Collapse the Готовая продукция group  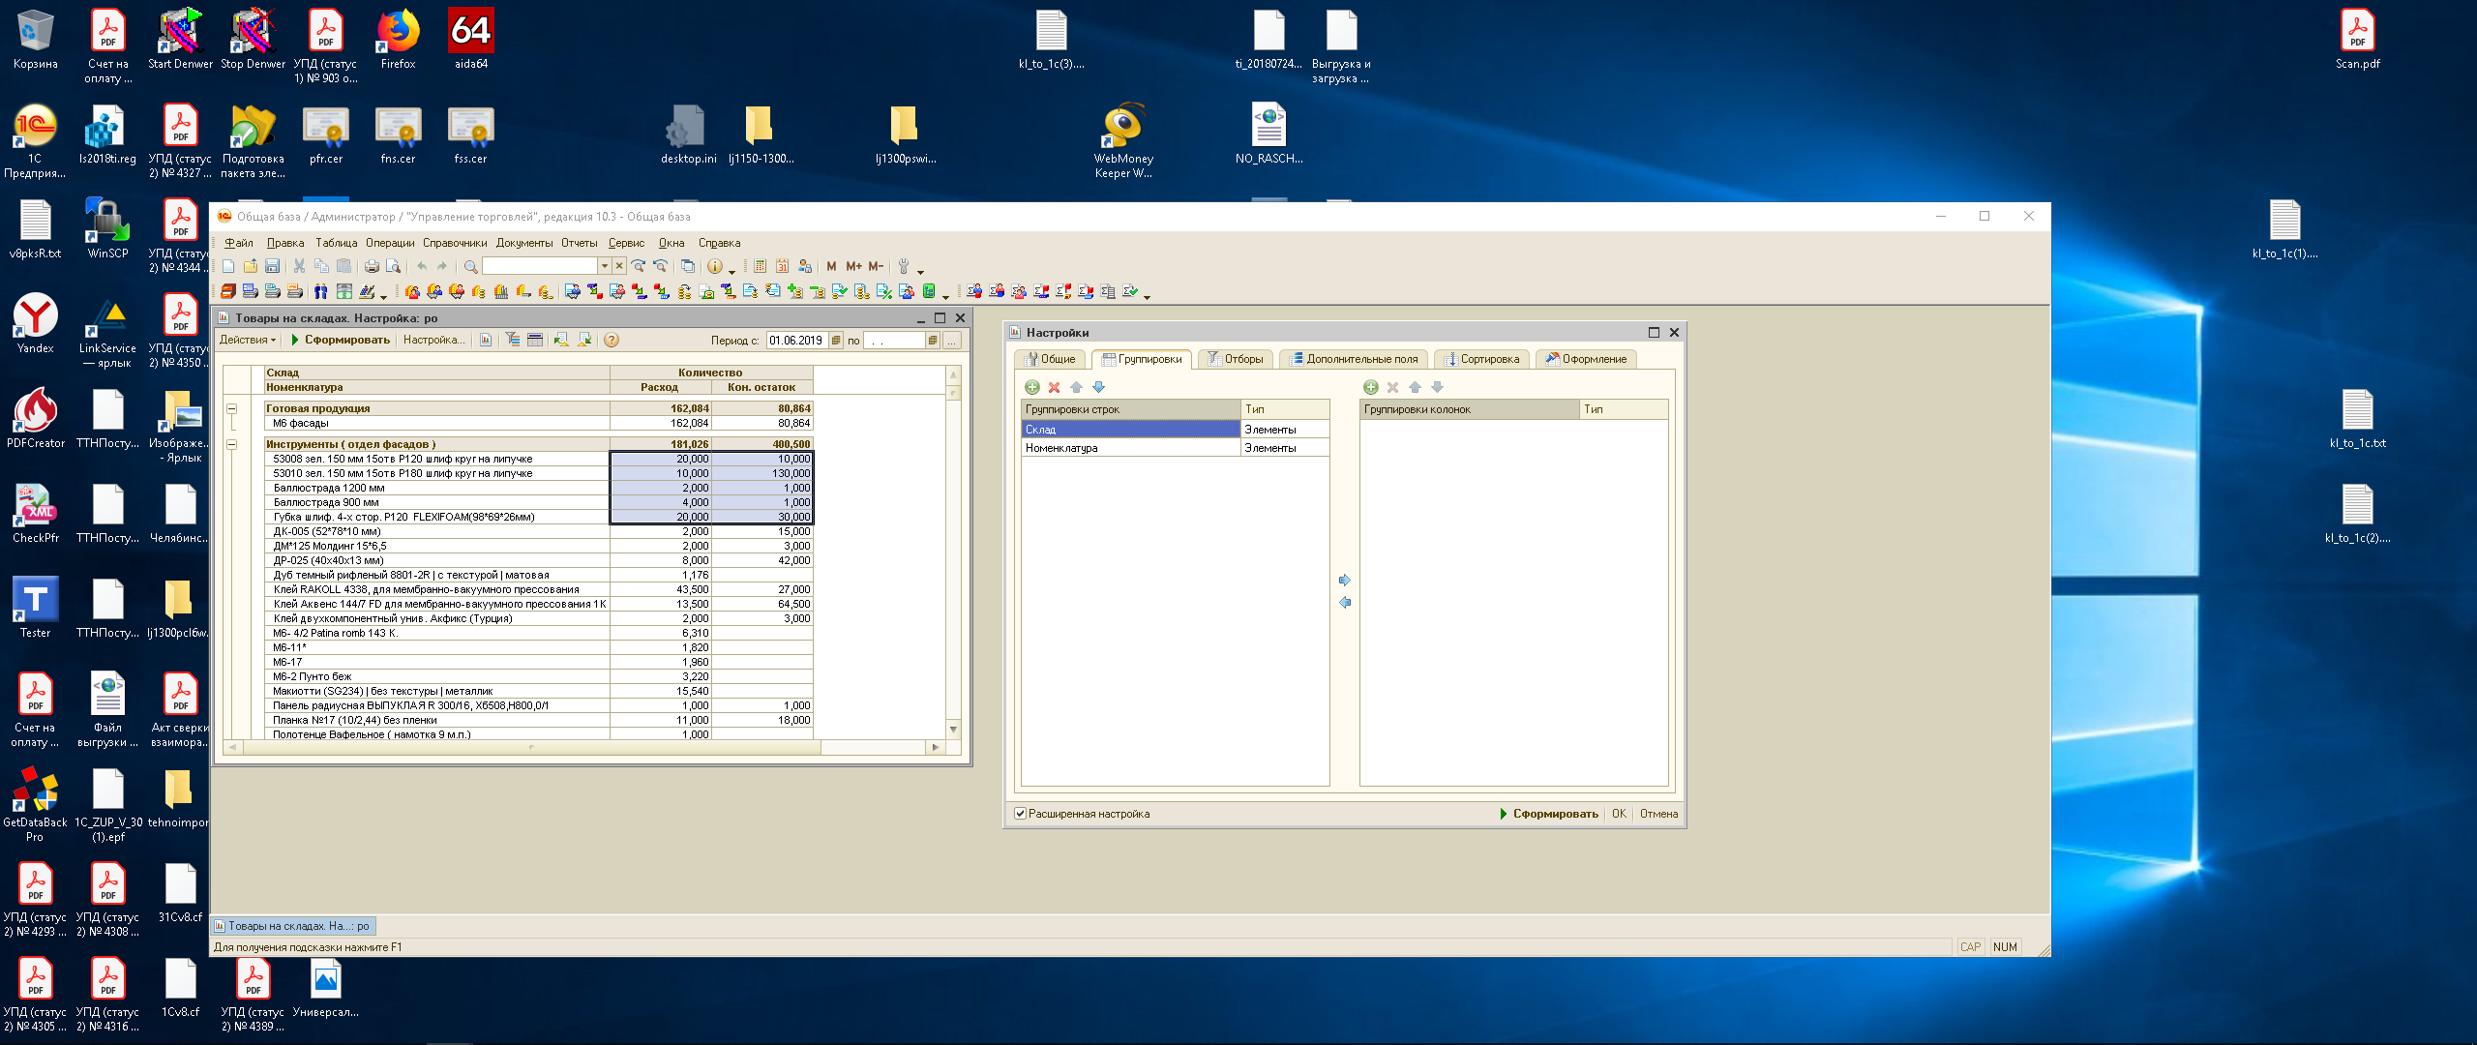pos(232,408)
